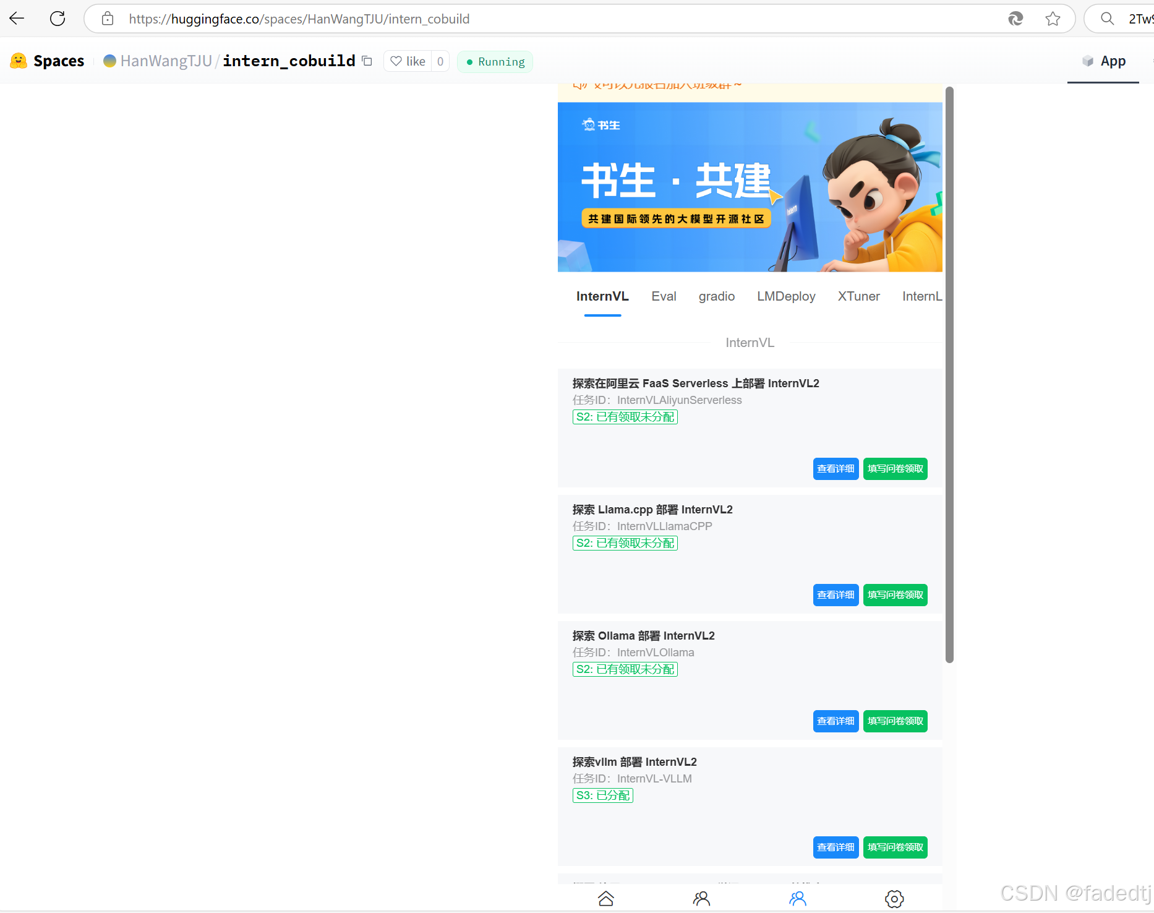Open the intern_cobuild space link
The height and width of the screenshot is (913, 1154).
pos(289,61)
